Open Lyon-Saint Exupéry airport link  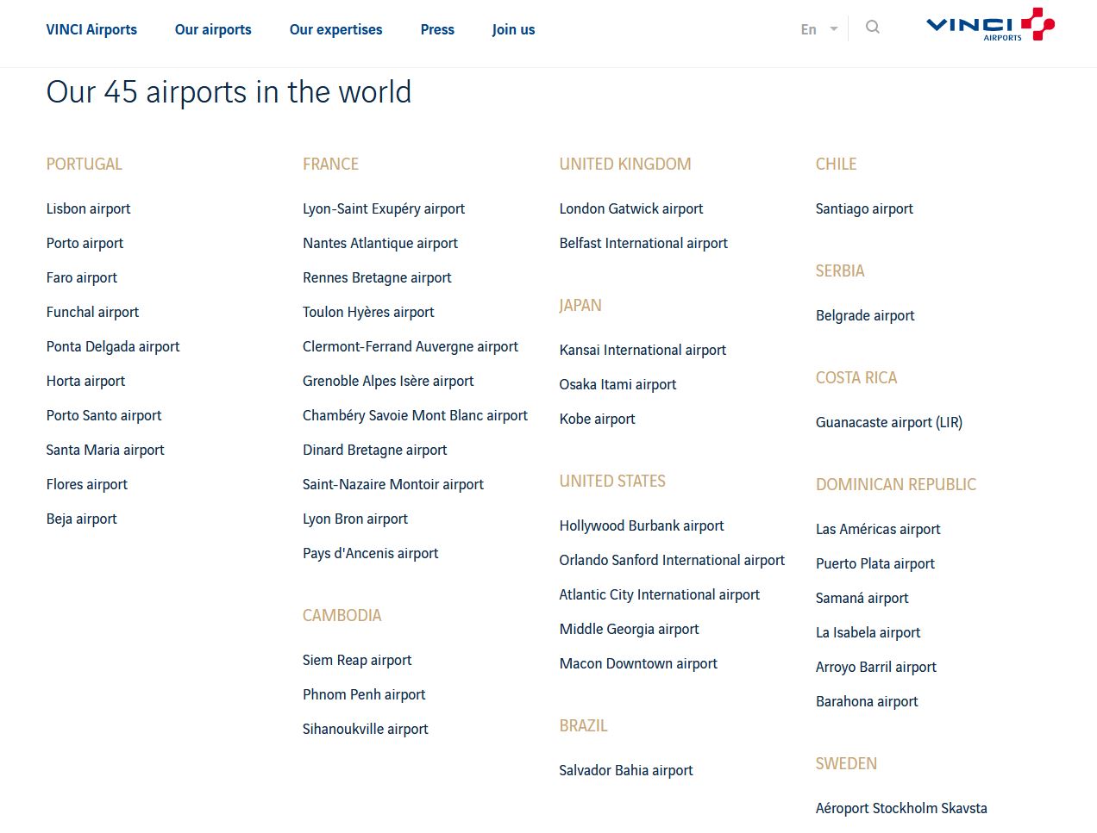point(384,208)
